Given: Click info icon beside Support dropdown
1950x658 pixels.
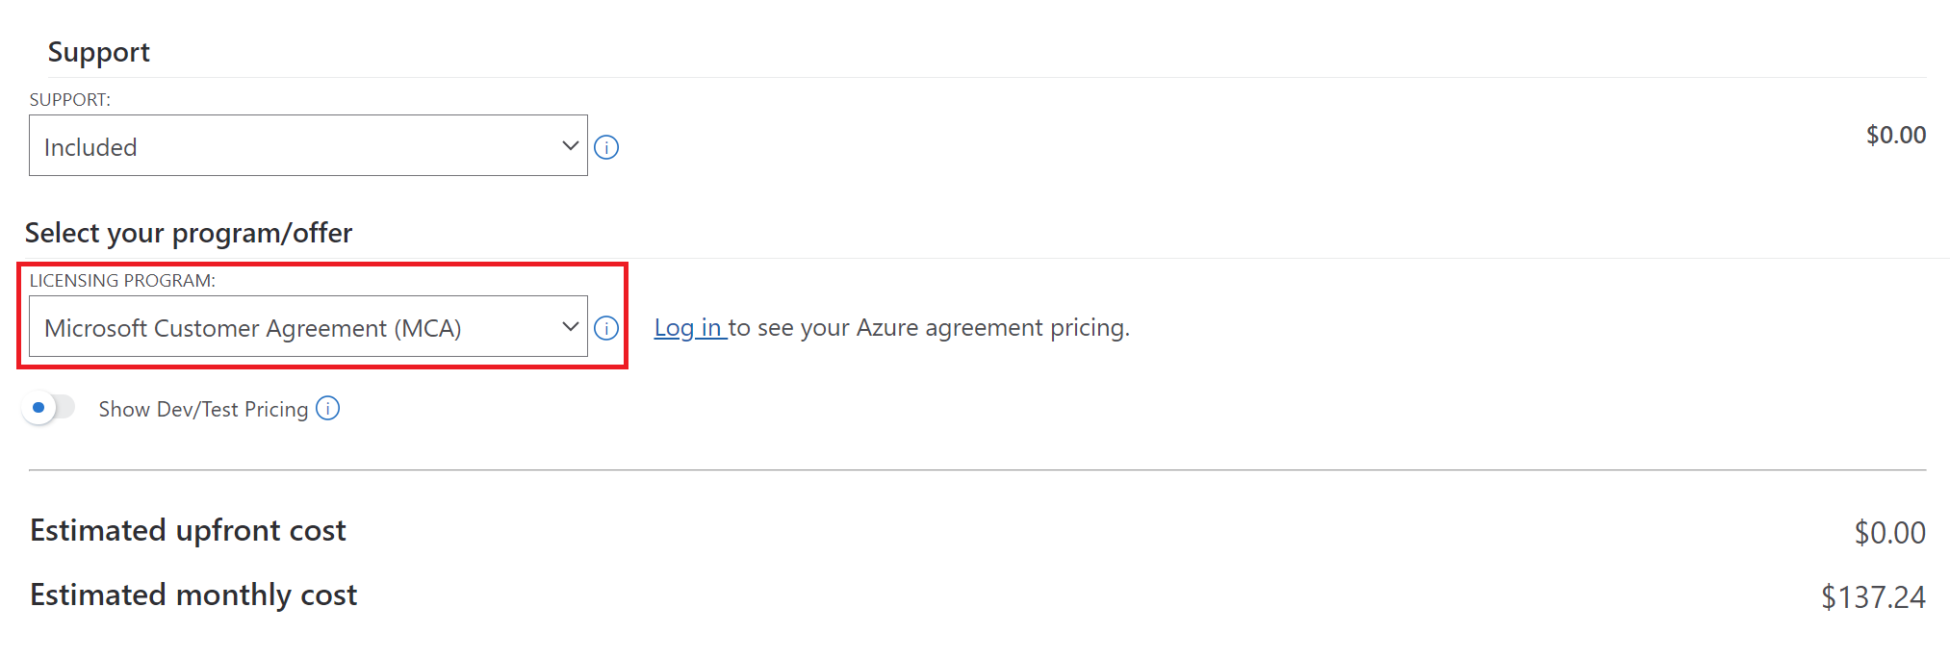Looking at the screenshot, I should (606, 147).
